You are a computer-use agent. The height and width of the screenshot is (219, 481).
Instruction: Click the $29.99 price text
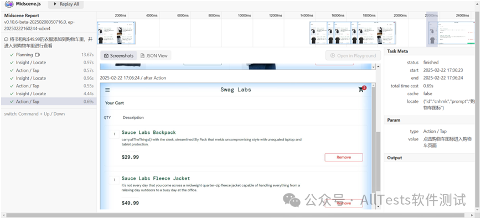click(x=130, y=157)
